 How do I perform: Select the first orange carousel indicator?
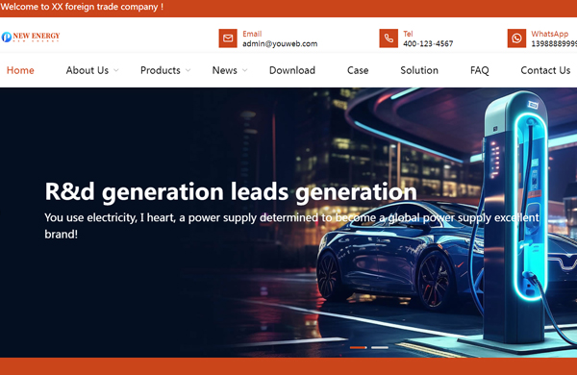359,347
